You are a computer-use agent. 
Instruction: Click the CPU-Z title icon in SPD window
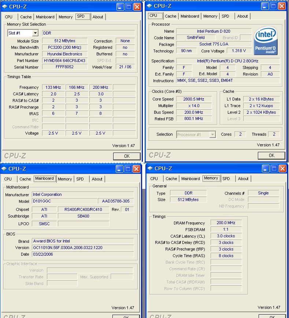click(5, 7)
